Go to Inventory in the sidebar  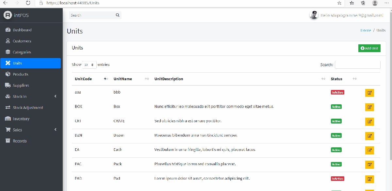coord(21,119)
